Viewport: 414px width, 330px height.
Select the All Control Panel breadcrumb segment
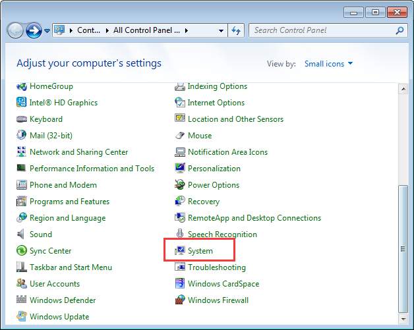(x=146, y=30)
